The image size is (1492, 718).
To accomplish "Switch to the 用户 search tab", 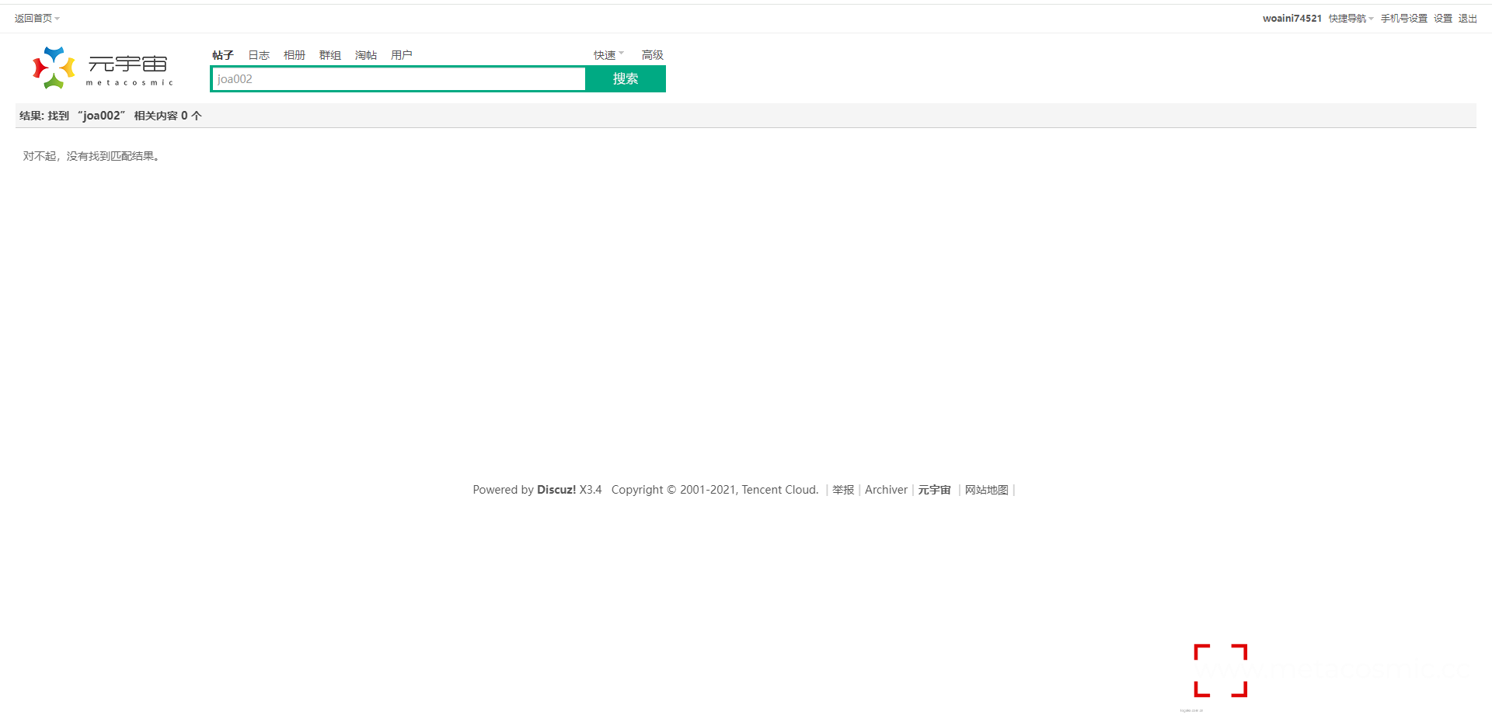I will tap(402, 55).
